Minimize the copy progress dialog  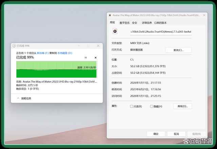(x=79, y=46)
